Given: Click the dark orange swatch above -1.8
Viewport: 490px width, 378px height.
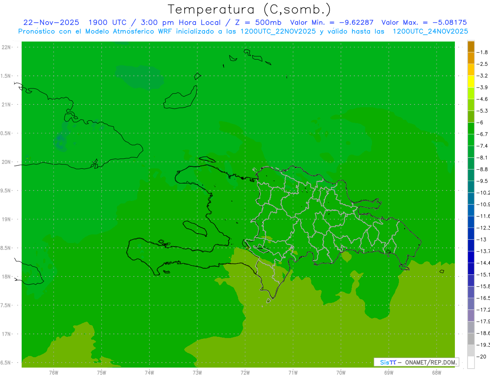Looking at the screenshot, I should [471, 46].
